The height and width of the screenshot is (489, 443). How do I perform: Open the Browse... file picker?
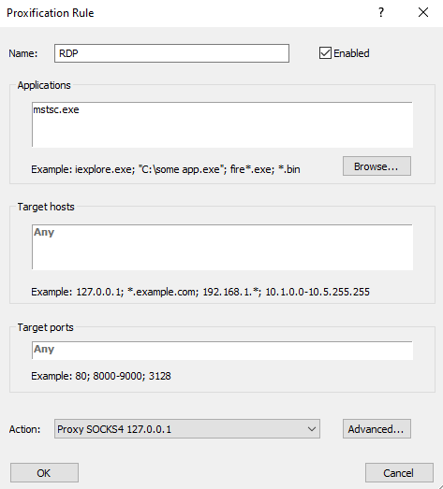(x=377, y=166)
